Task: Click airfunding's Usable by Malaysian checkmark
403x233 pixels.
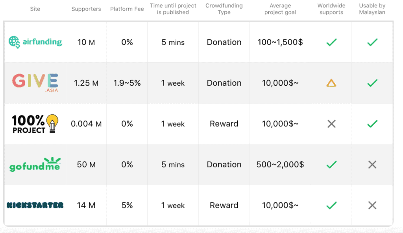Action: (372, 42)
